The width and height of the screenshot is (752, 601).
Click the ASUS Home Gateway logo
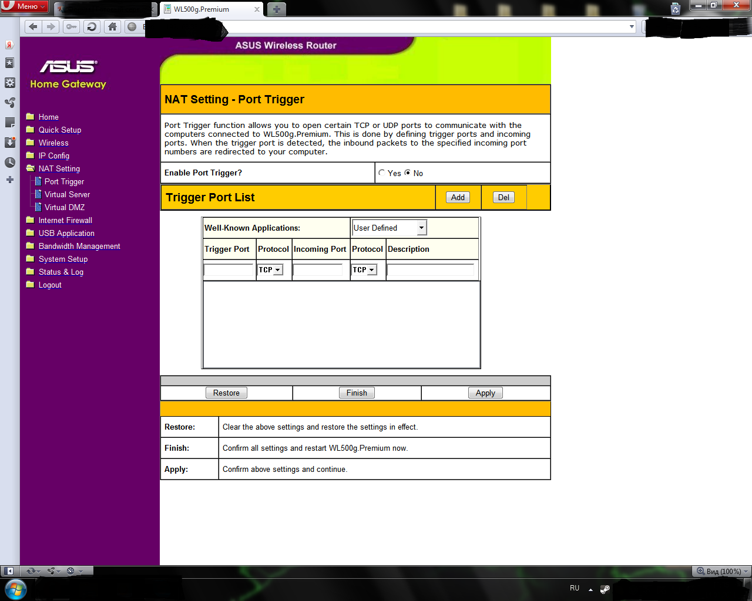68,75
